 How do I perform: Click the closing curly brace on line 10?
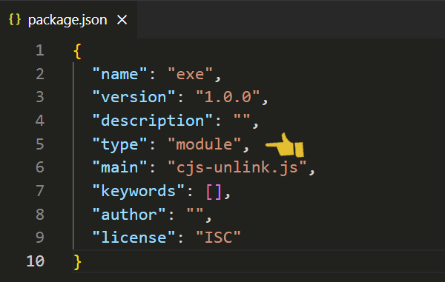click(77, 262)
